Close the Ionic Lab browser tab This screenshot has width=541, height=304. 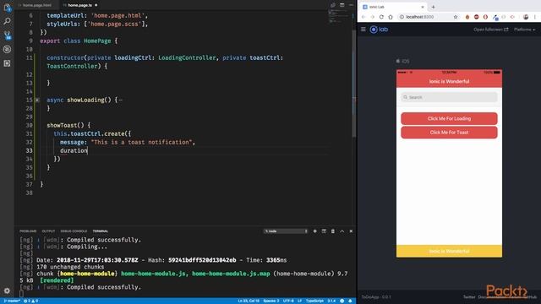click(423, 7)
